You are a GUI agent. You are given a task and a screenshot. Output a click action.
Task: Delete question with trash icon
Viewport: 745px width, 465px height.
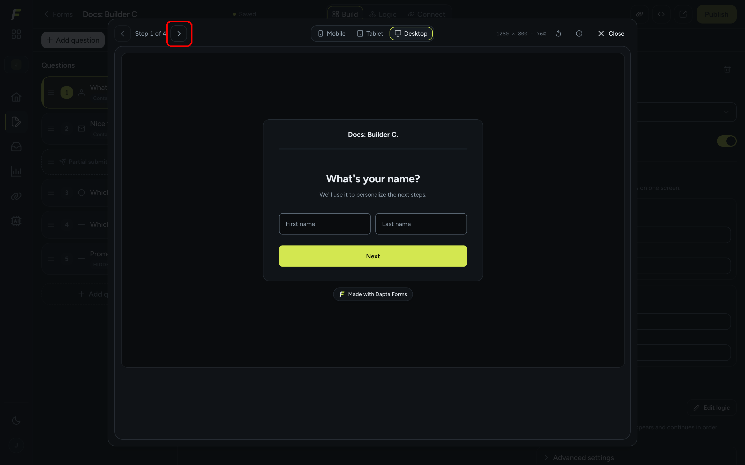point(727,69)
